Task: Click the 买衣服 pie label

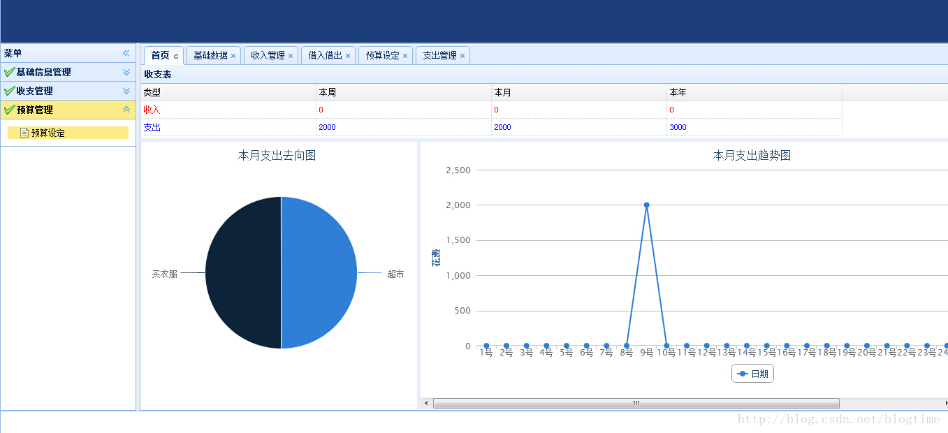Action: click(165, 274)
